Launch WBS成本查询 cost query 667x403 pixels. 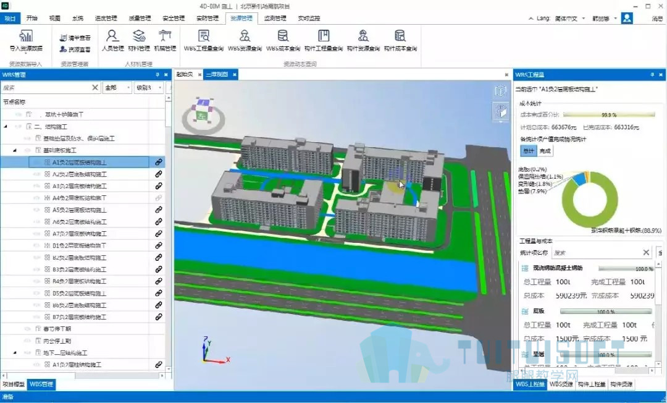click(x=283, y=41)
